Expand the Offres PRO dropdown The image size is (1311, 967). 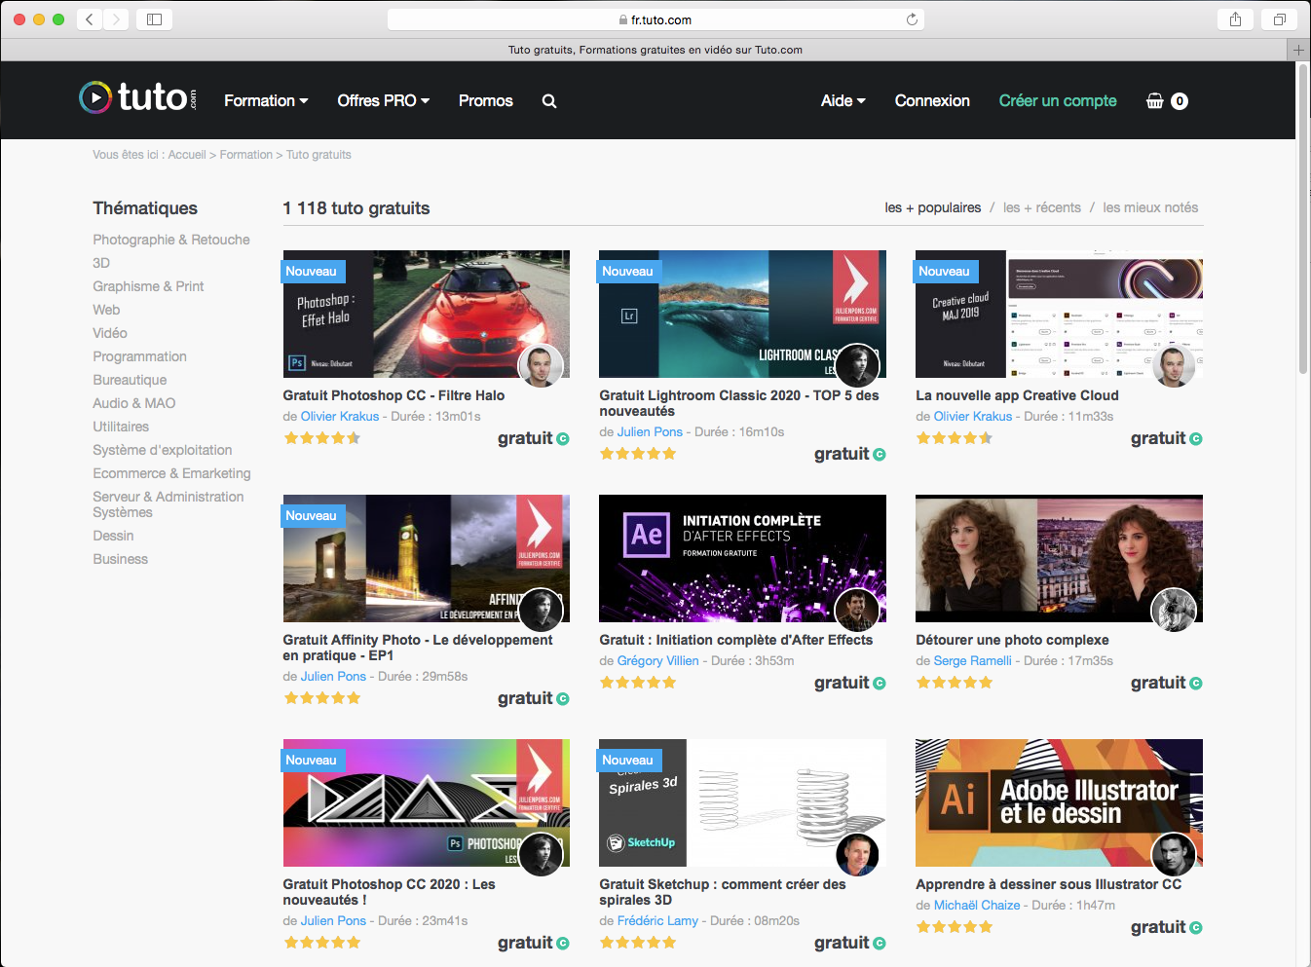(383, 101)
